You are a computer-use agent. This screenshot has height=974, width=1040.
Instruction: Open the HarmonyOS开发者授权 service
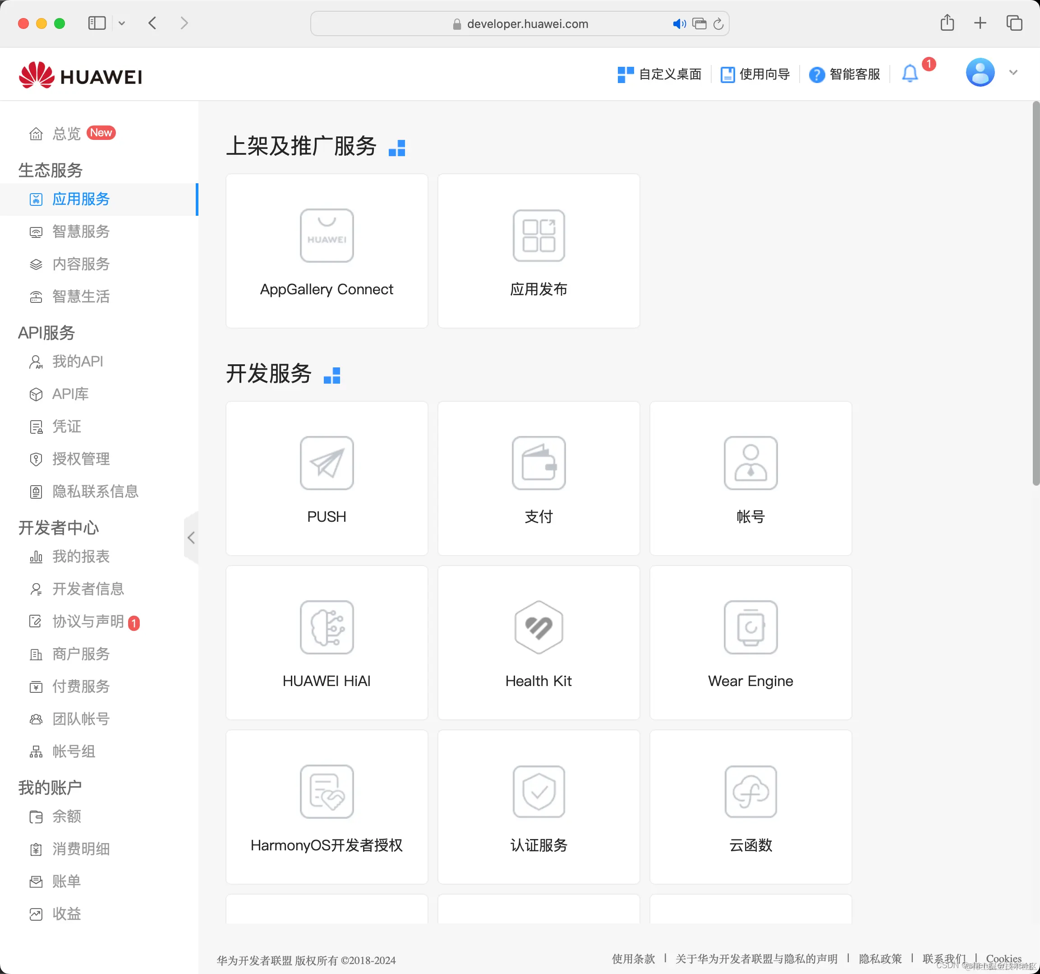(327, 807)
